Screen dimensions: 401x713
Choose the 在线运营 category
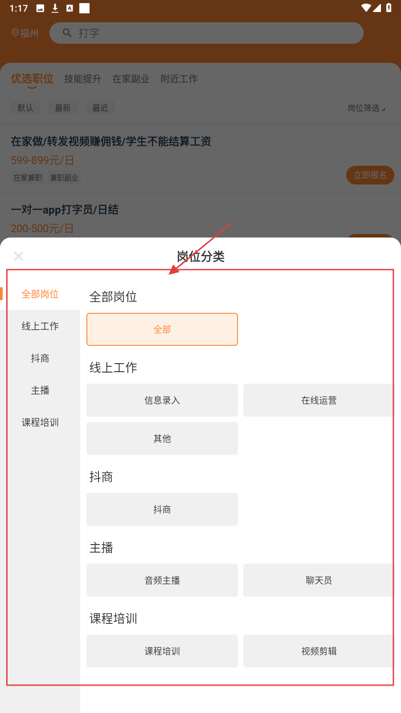[x=319, y=400]
